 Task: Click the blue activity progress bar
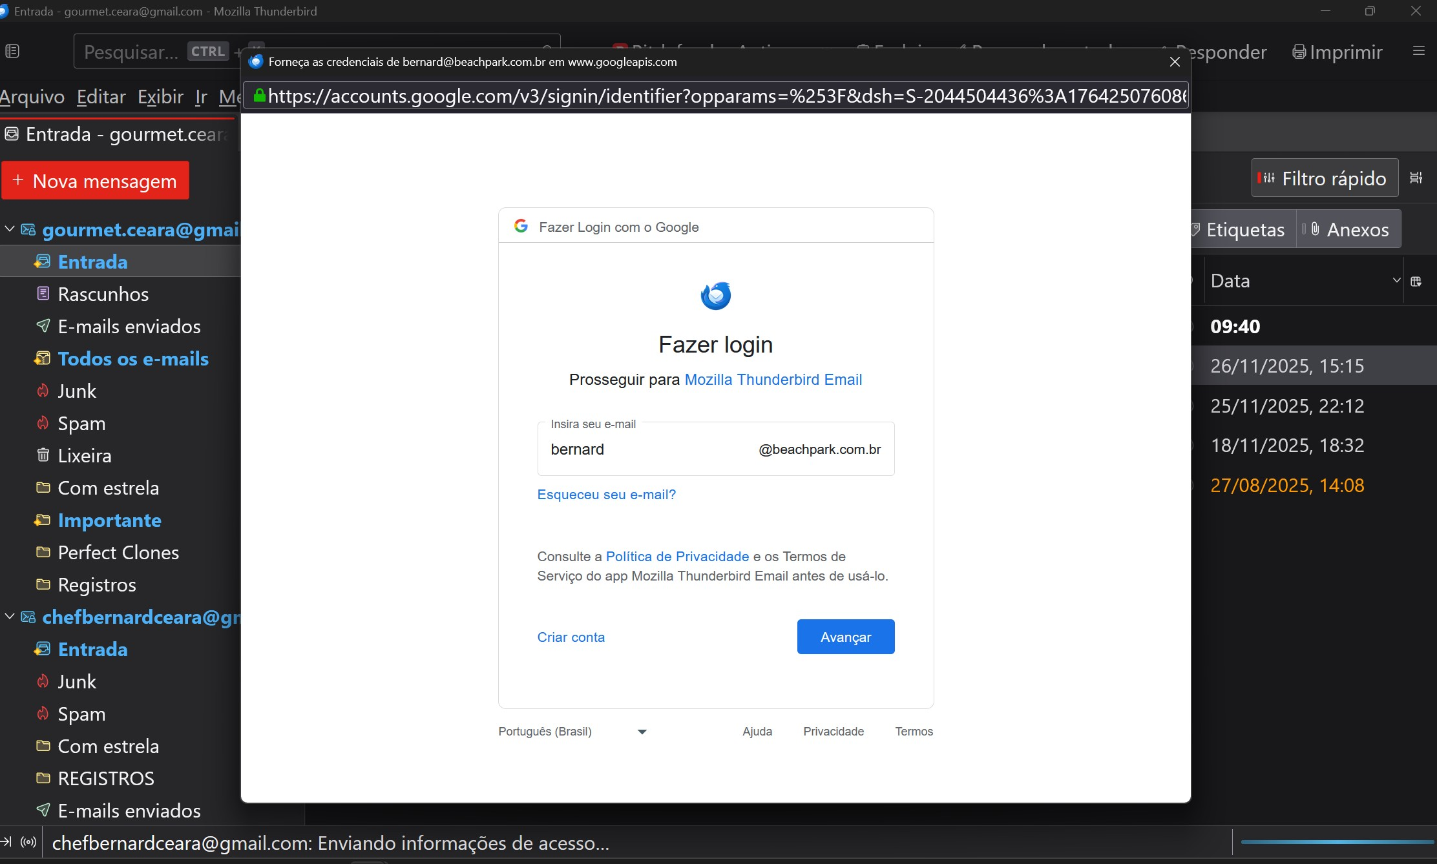1336,842
